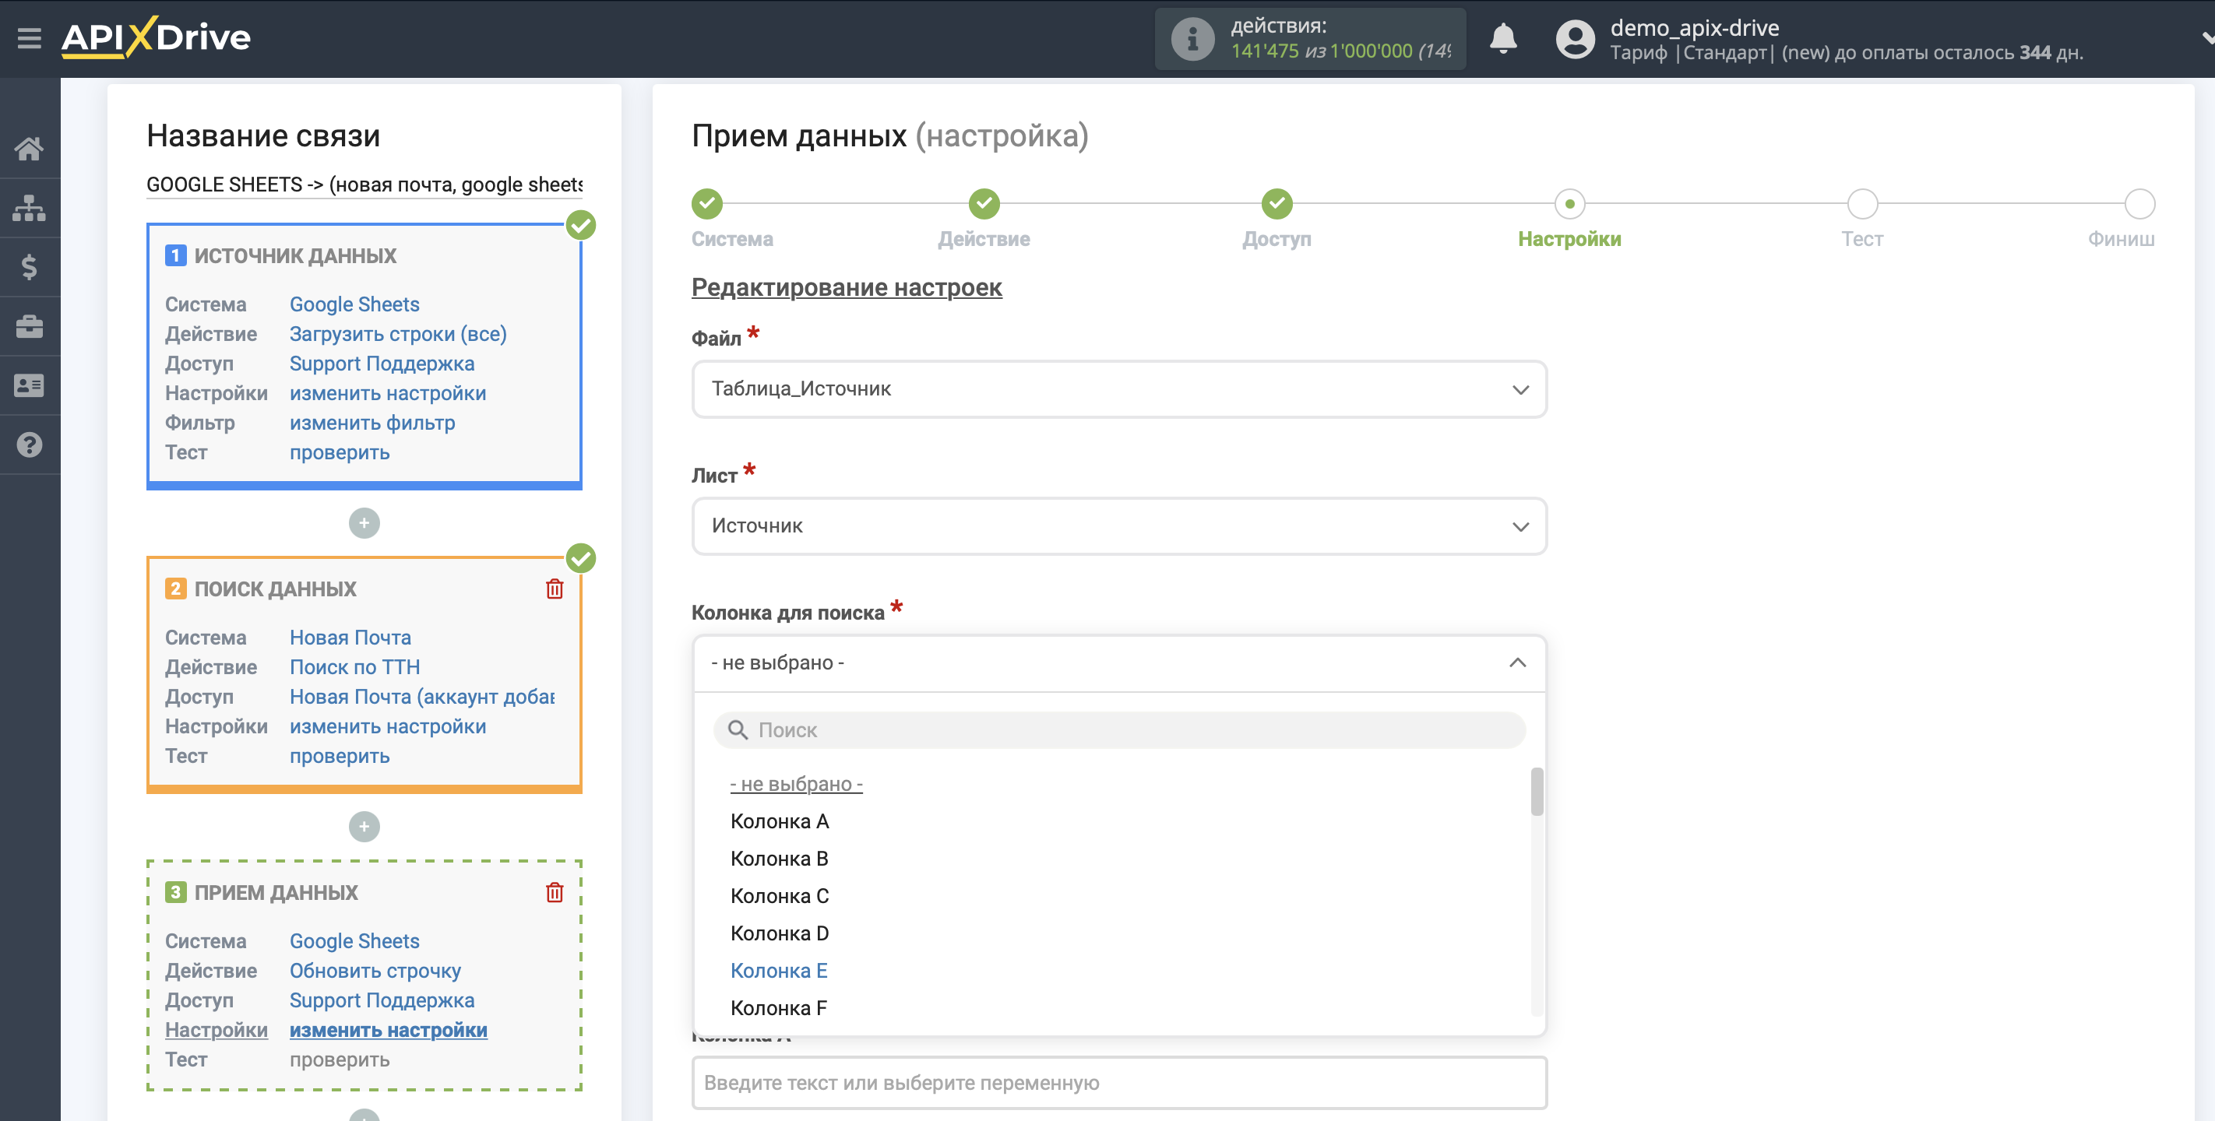The height and width of the screenshot is (1121, 2215).
Task: Open the contact card sidebar icon
Action: [x=30, y=386]
